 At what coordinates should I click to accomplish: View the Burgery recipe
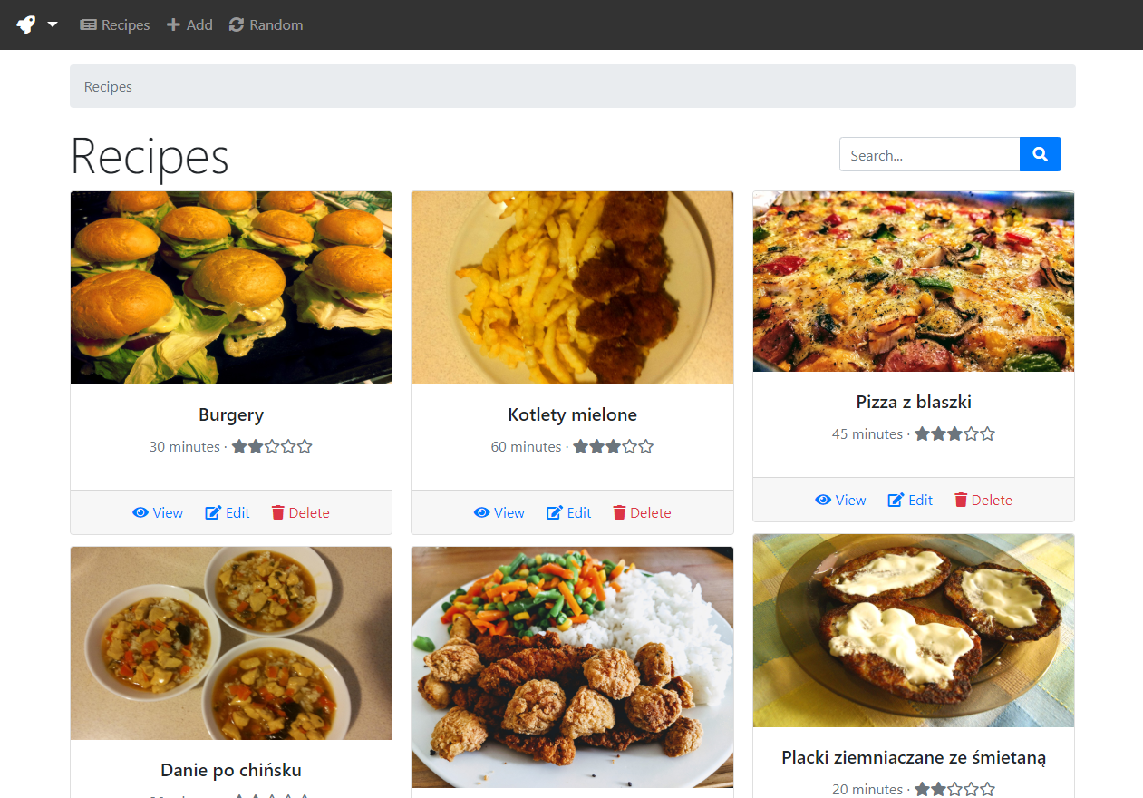pos(158,513)
